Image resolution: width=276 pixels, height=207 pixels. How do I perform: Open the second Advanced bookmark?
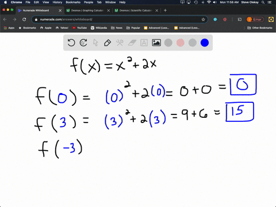point(187,28)
